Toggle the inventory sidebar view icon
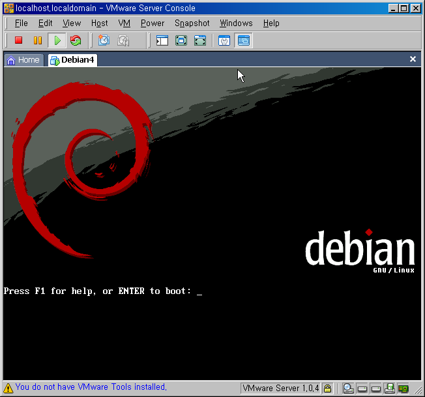 162,40
